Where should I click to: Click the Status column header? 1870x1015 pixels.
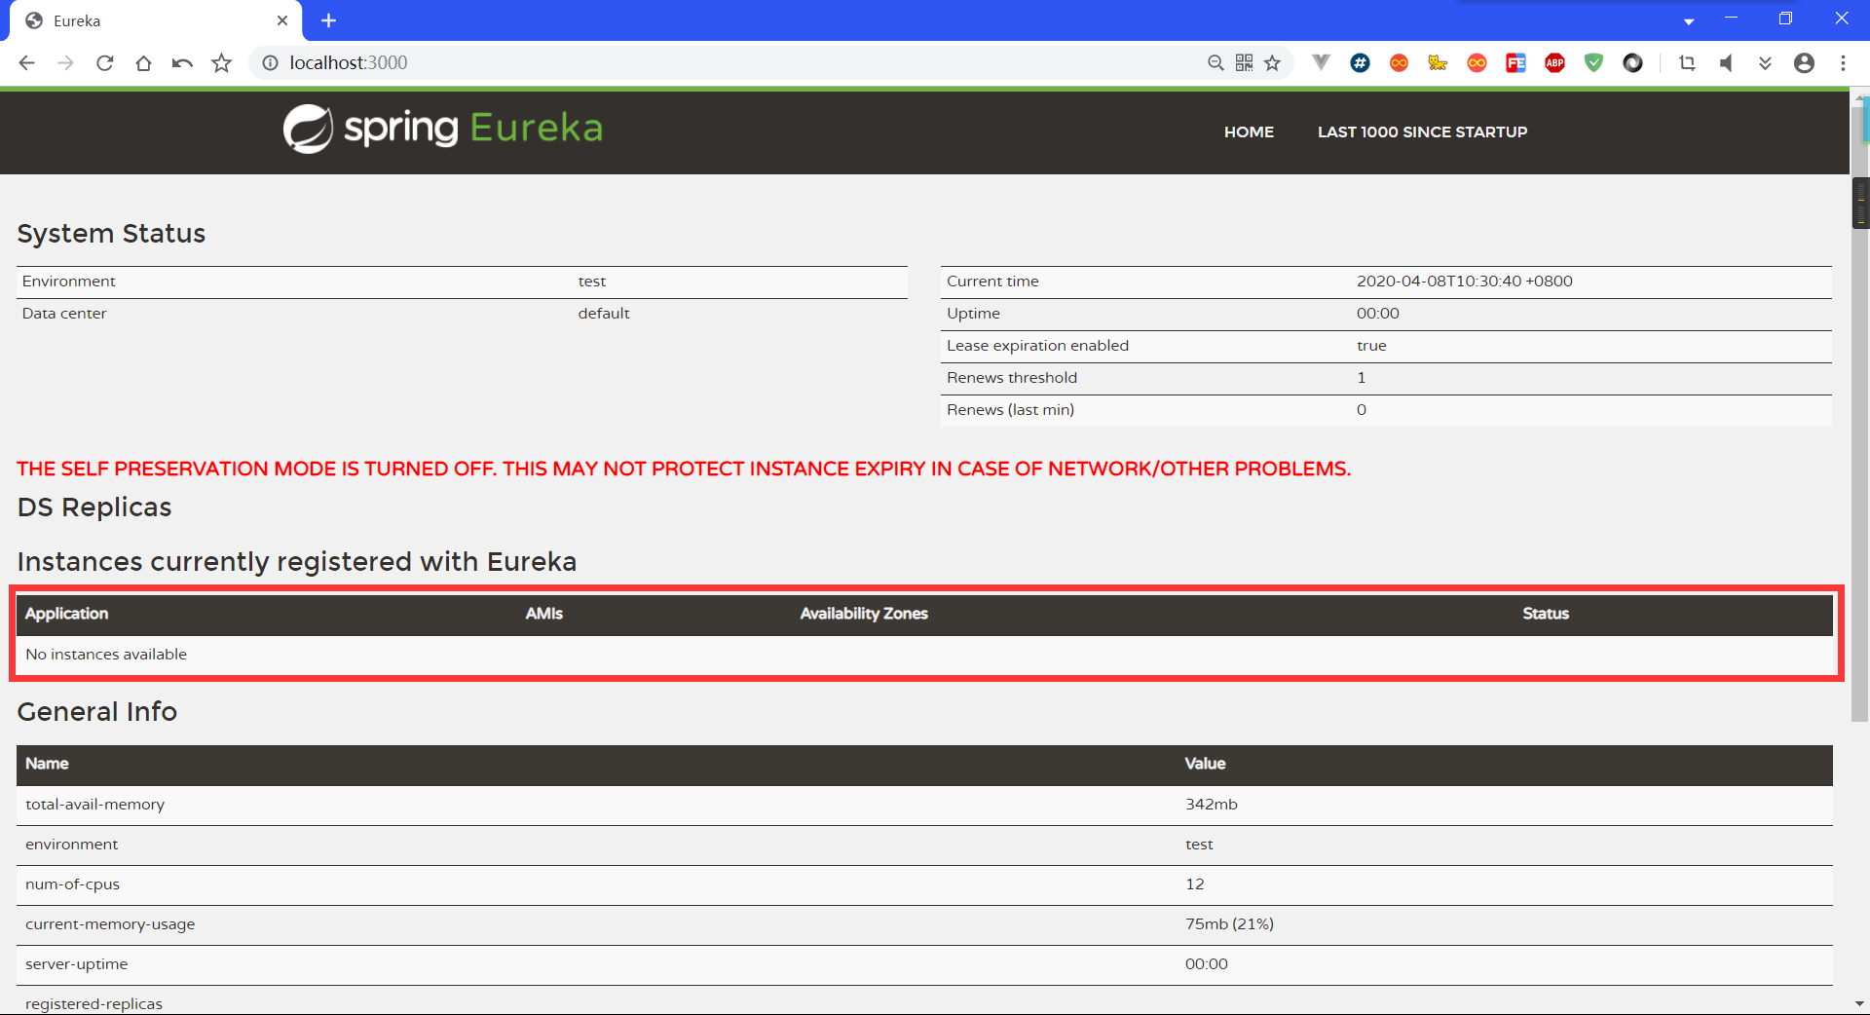tap(1546, 614)
